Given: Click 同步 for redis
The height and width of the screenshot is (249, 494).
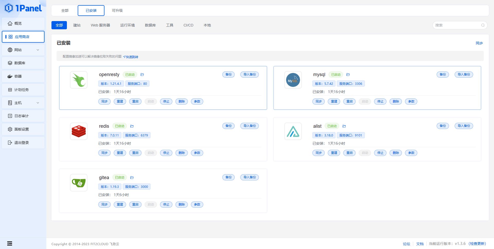Looking at the screenshot, I should 104,153.
